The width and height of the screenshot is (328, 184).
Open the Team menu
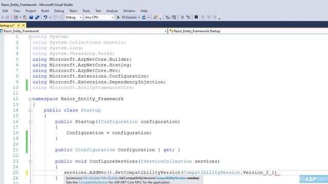click(73, 11)
